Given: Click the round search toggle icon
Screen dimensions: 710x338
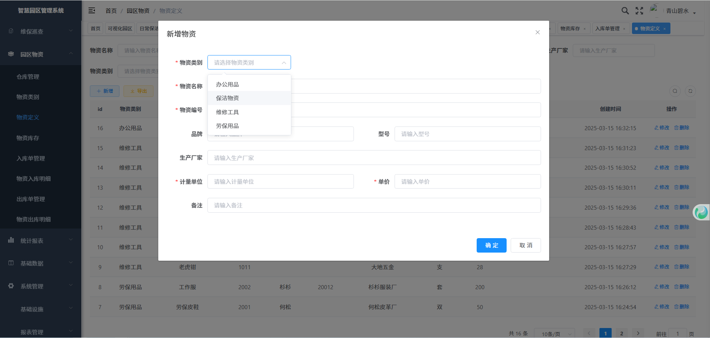Looking at the screenshot, I should click(675, 91).
